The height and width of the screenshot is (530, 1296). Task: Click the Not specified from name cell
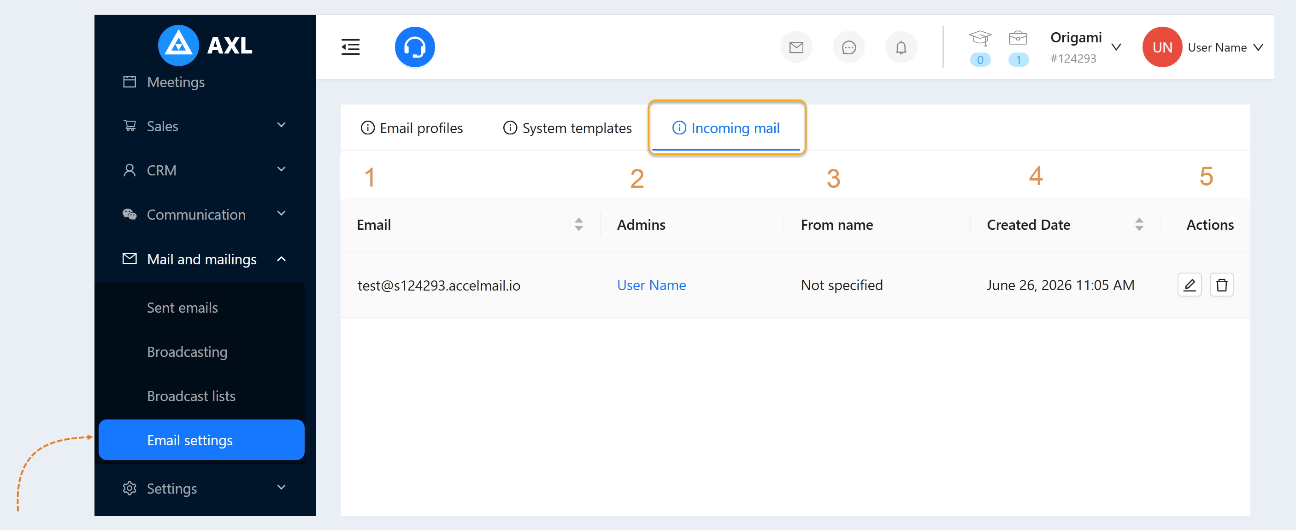click(841, 285)
